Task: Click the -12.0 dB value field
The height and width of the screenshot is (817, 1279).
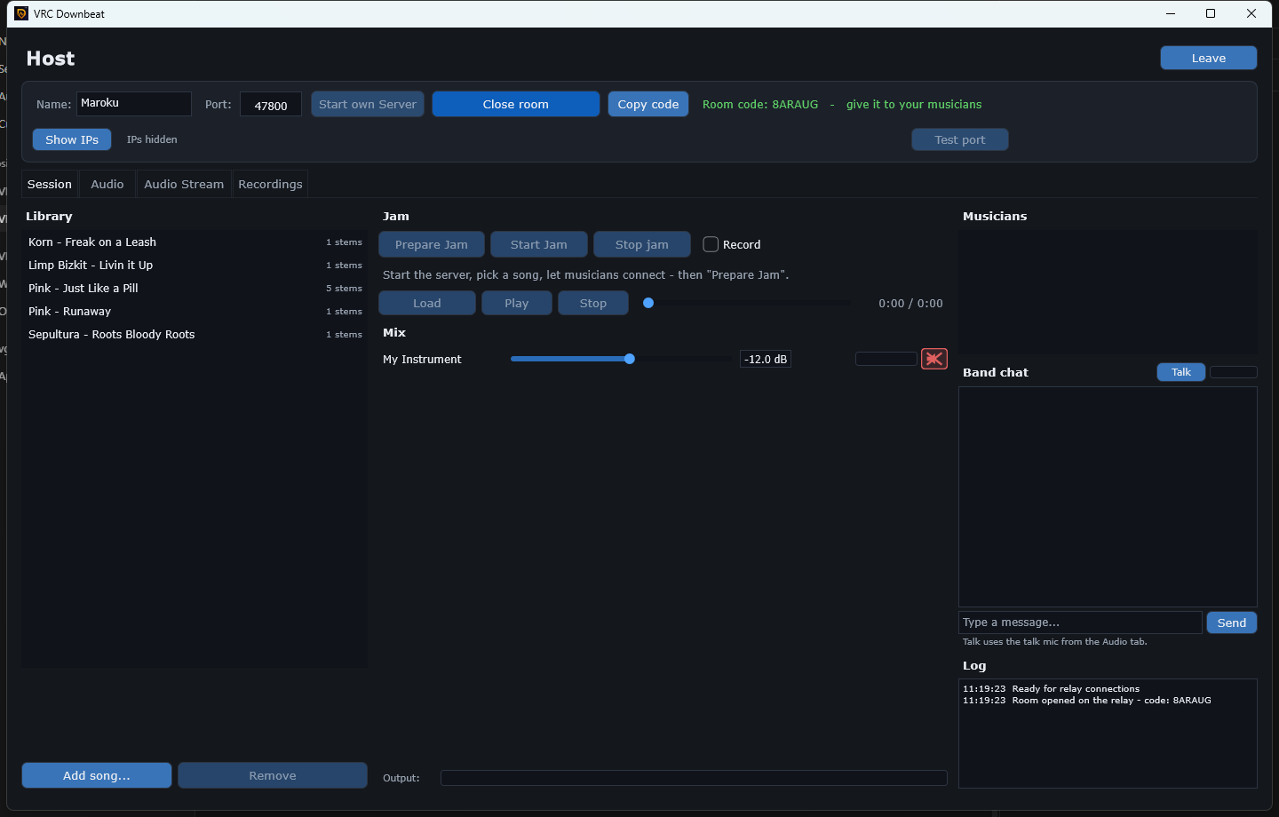Action: pos(766,359)
